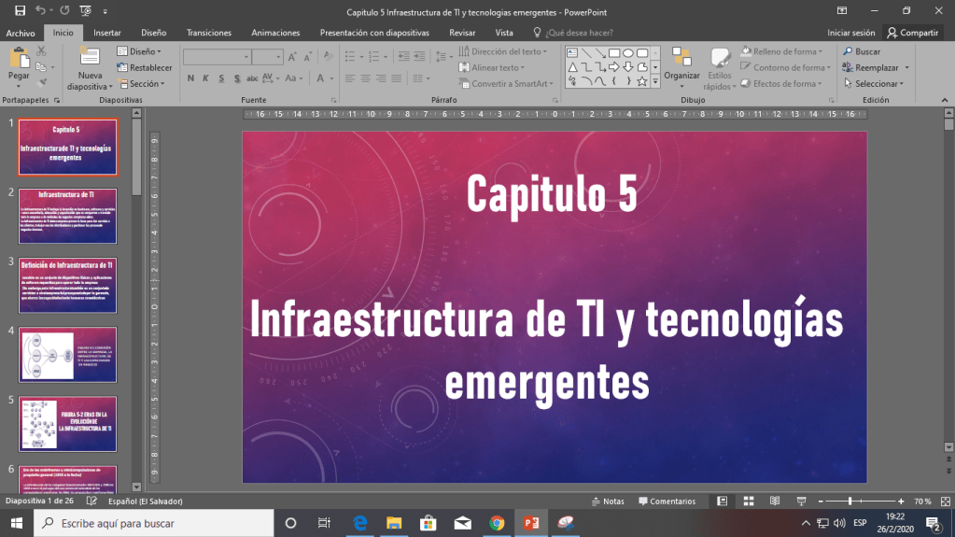Toggle normal view button in status bar
955x537 pixels.
click(722, 502)
